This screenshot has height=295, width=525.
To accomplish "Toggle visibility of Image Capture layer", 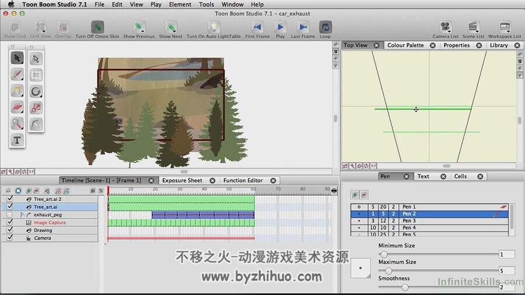I will click(x=10, y=222).
